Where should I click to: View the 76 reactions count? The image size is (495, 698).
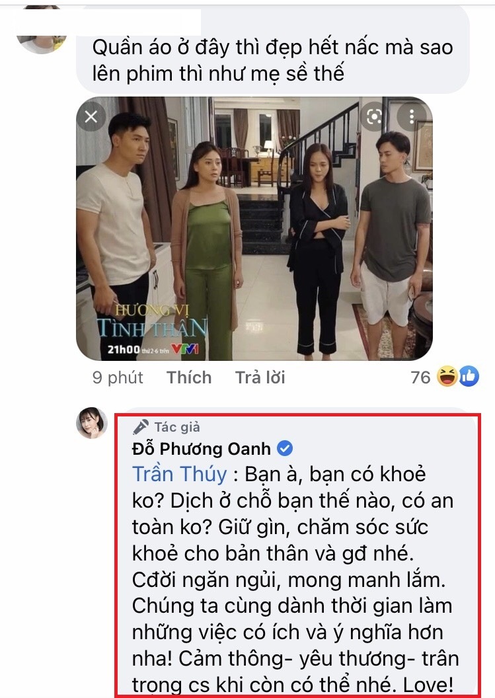(x=421, y=377)
